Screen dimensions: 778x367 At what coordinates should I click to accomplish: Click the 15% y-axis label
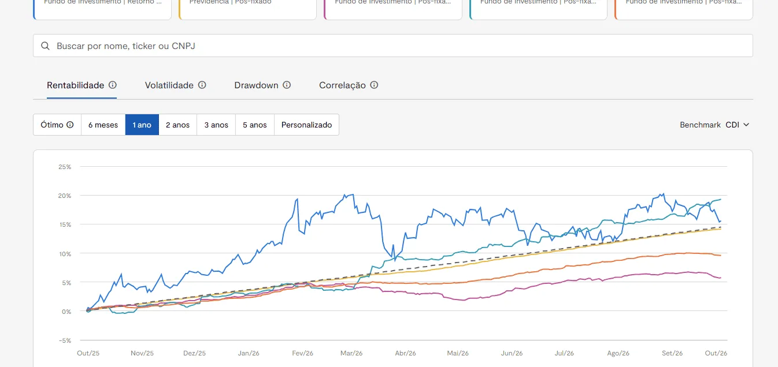pyautogui.click(x=65, y=224)
